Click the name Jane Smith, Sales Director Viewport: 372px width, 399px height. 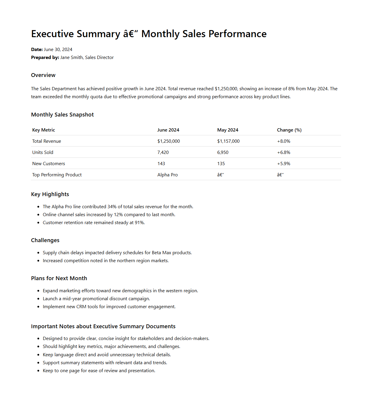pos(87,58)
